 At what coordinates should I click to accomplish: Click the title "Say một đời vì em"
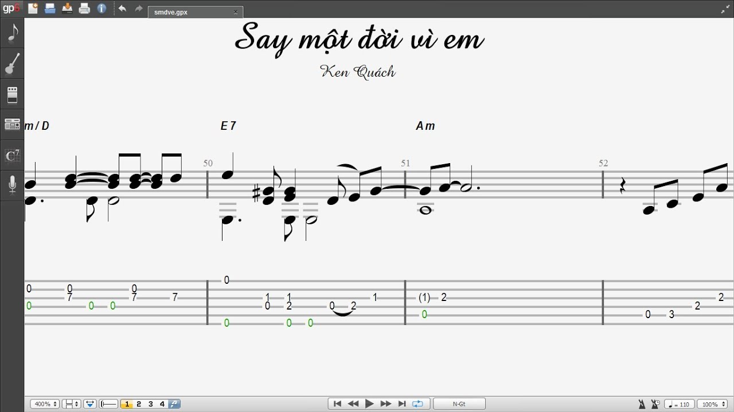tap(360, 39)
